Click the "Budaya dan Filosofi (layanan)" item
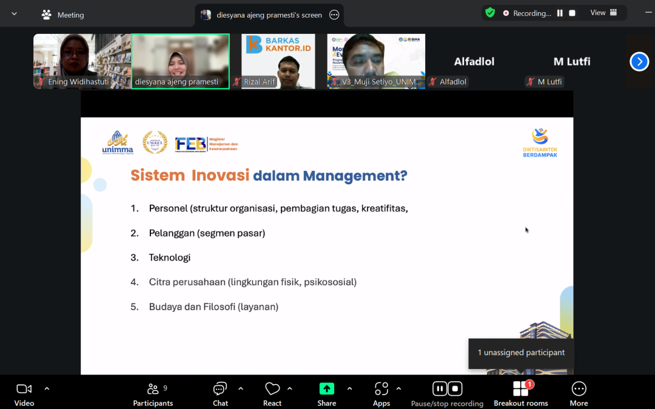The width and height of the screenshot is (655, 409). click(213, 307)
